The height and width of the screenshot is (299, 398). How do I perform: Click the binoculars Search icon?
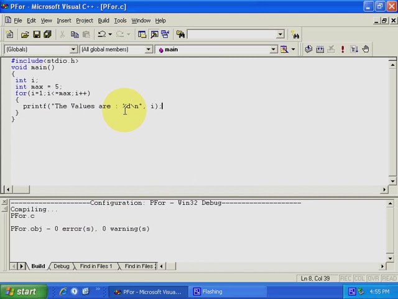295,34
